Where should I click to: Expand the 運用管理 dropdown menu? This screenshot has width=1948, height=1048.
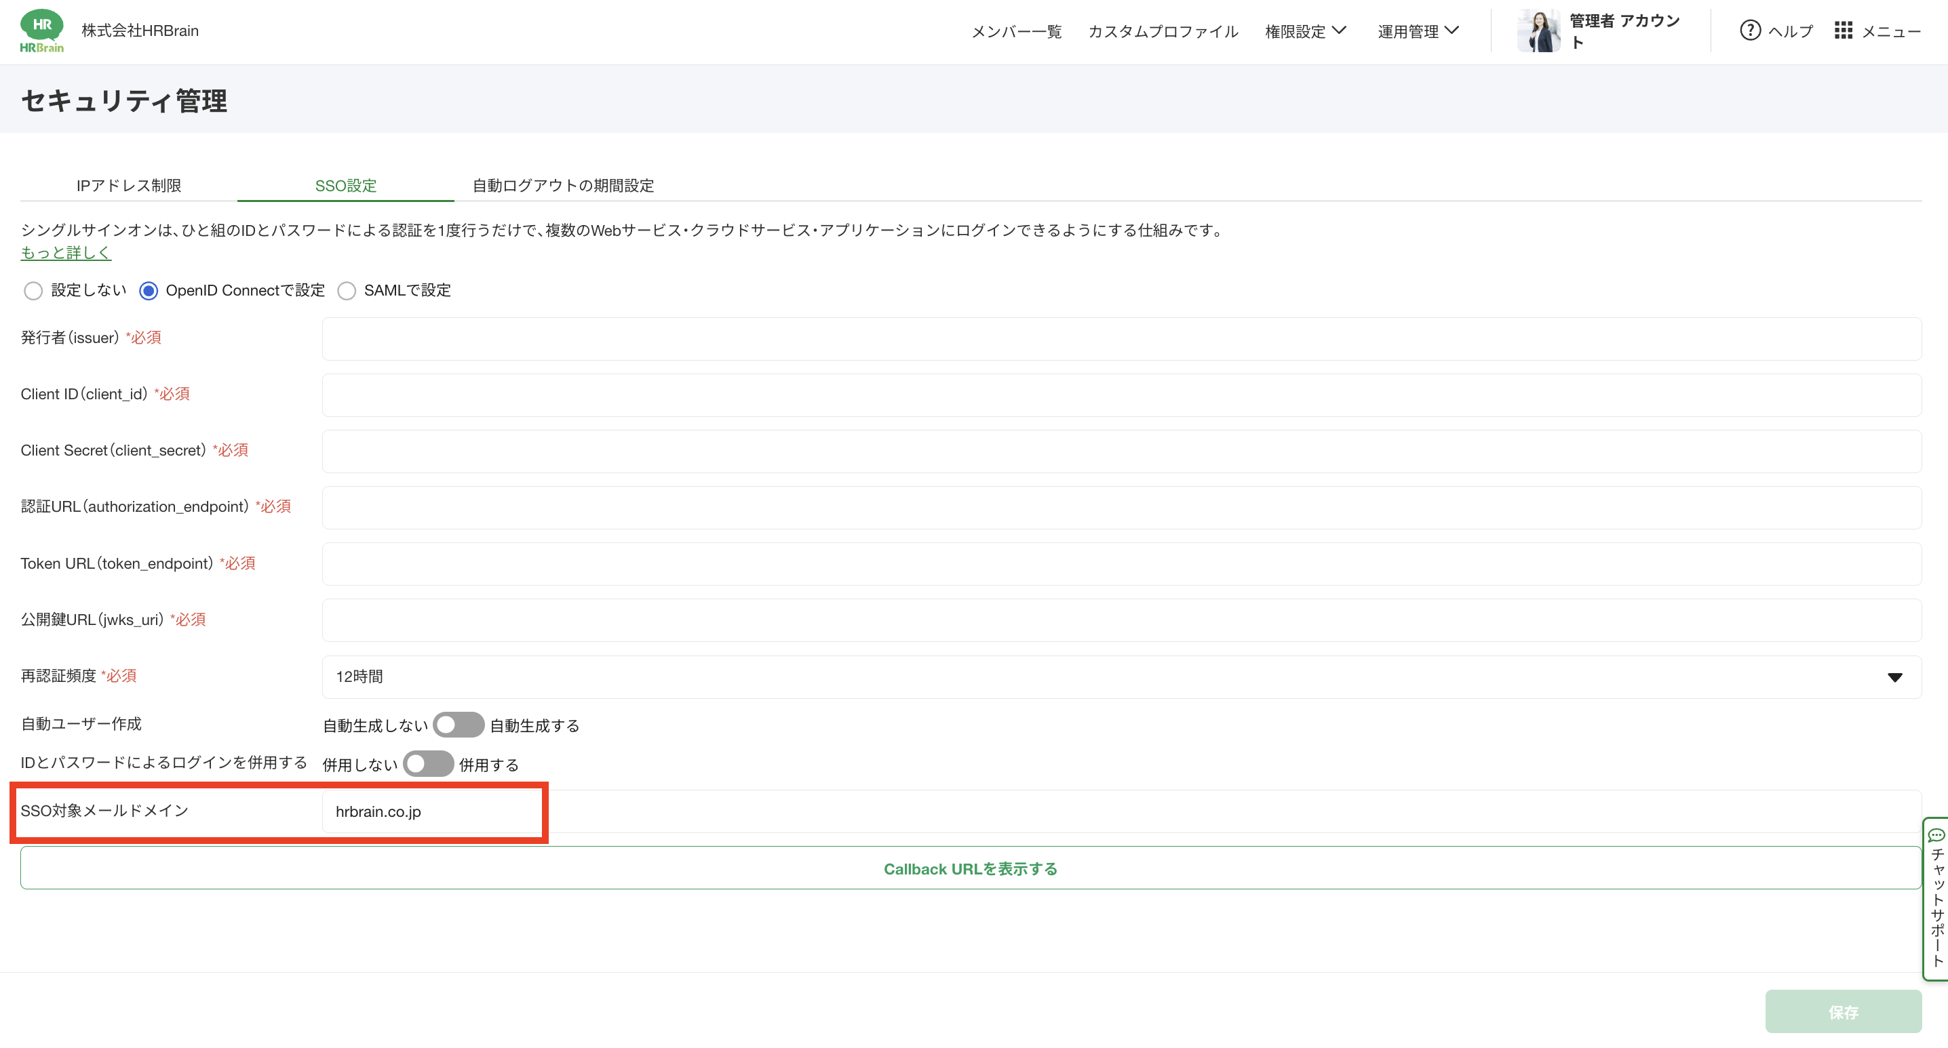[1418, 31]
